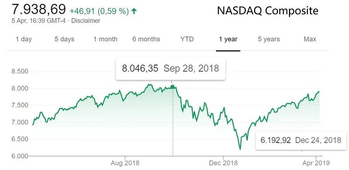Click the +46,91 (0,59 %) change value
349x170 pixels.
99,11
